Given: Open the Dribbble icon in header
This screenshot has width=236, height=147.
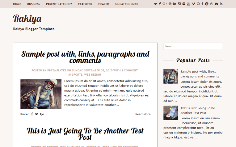Looking at the screenshot, I should (212, 4).
